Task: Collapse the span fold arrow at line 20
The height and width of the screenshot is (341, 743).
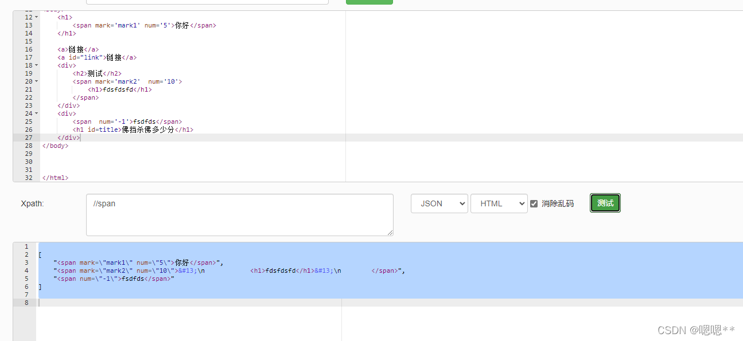Action: tap(37, 81)
